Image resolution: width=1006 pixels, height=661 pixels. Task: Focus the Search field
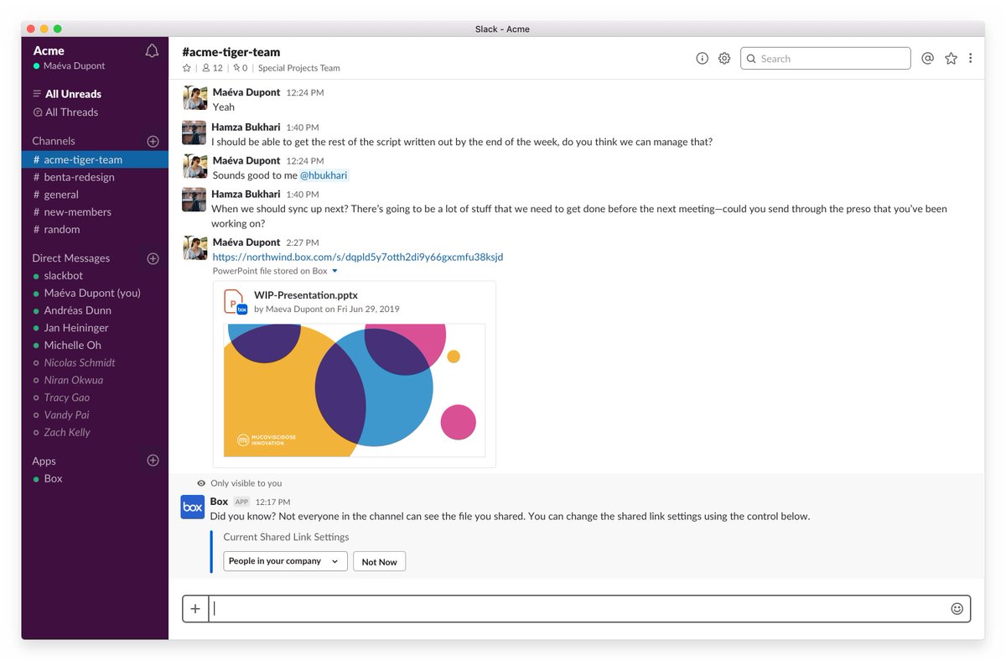point(825,59)
